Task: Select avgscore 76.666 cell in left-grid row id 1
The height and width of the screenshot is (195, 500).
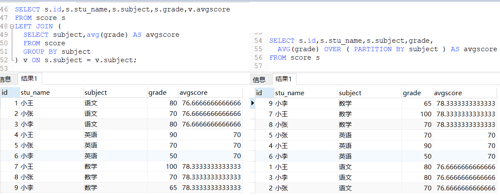Action: (210, 103)
